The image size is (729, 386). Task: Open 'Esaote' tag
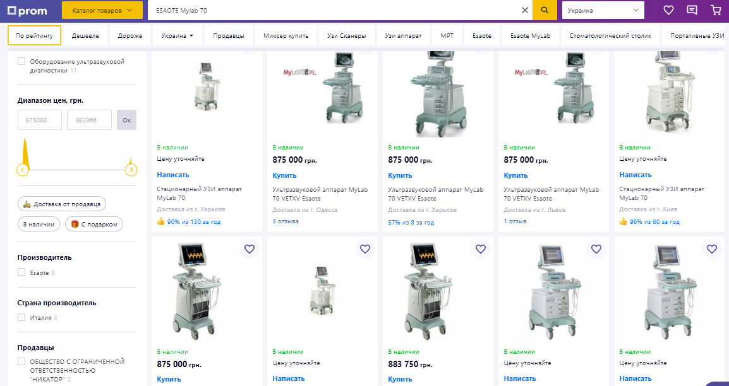(x=481, y=36)
